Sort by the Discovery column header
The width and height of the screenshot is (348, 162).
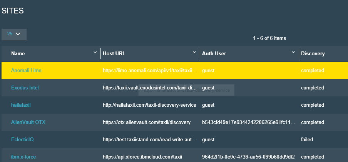[x=313, y=54]
